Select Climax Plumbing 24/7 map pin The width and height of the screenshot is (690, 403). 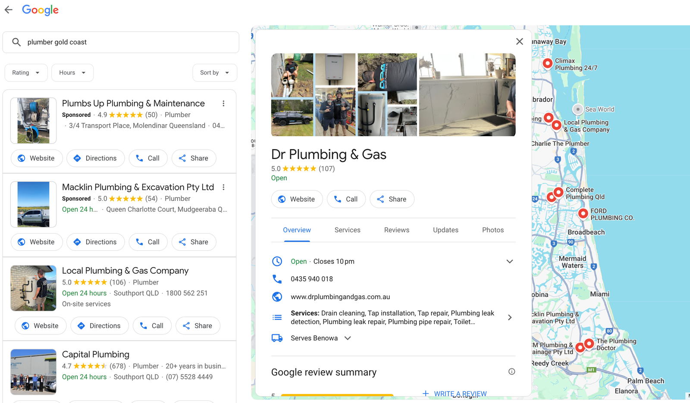[547, 63]
